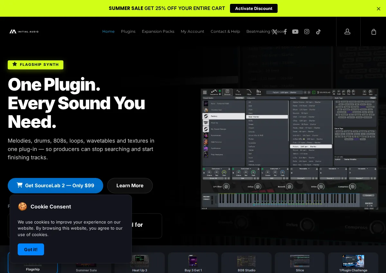The image size is (386, 273).
Task: Click the Heat Up bank thumbnail
Action: pos(206,123)
